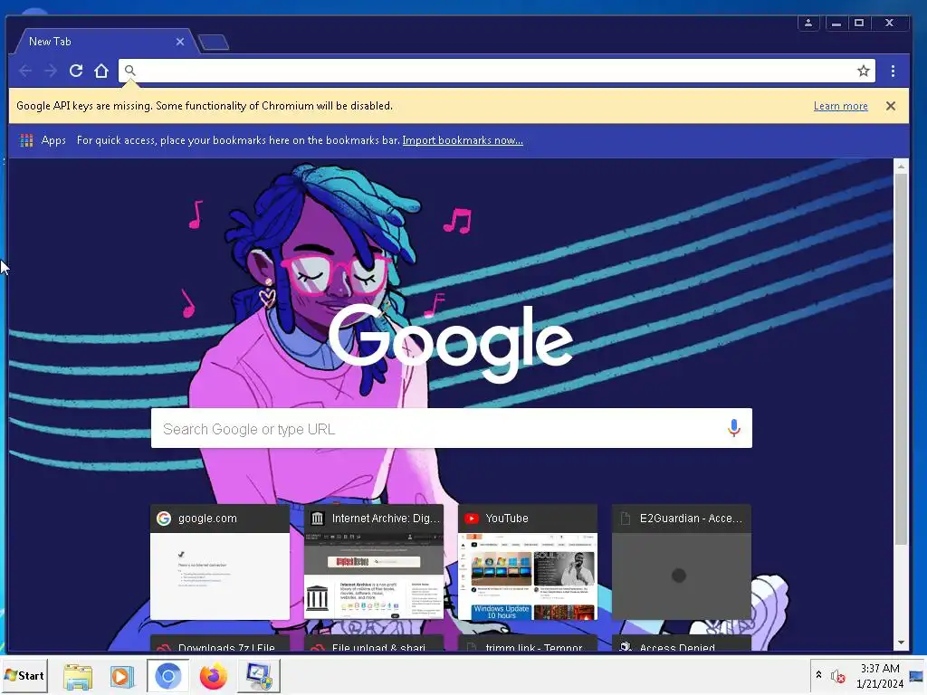Click the muted volume tray icon
927x695 pixels.
[837, 676]
